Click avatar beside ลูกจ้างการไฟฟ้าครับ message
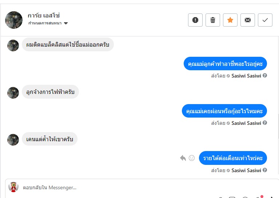 (x=13, y=92)
